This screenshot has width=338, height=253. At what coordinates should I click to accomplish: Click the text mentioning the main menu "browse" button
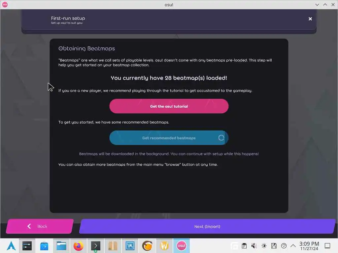coord(138,165)
